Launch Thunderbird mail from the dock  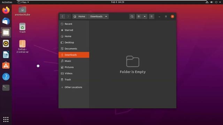[6, 21]
